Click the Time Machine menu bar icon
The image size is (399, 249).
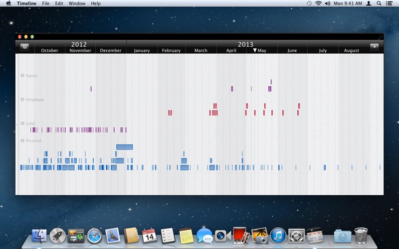coord(309,3)
